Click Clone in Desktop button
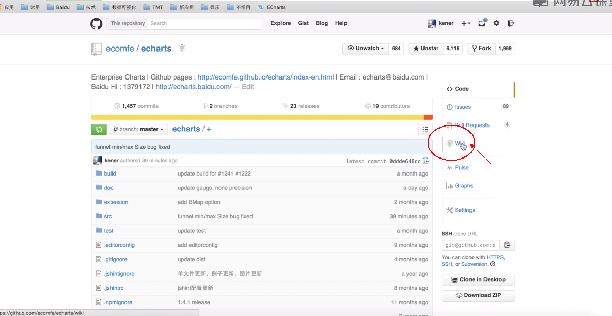Screen dimensions: 612x316 click(478, 280)
